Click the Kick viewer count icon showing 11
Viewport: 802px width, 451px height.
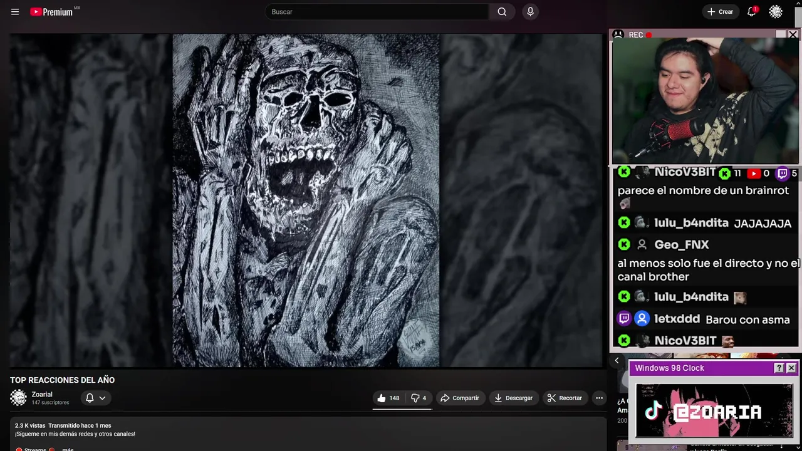tap(725, 174)
